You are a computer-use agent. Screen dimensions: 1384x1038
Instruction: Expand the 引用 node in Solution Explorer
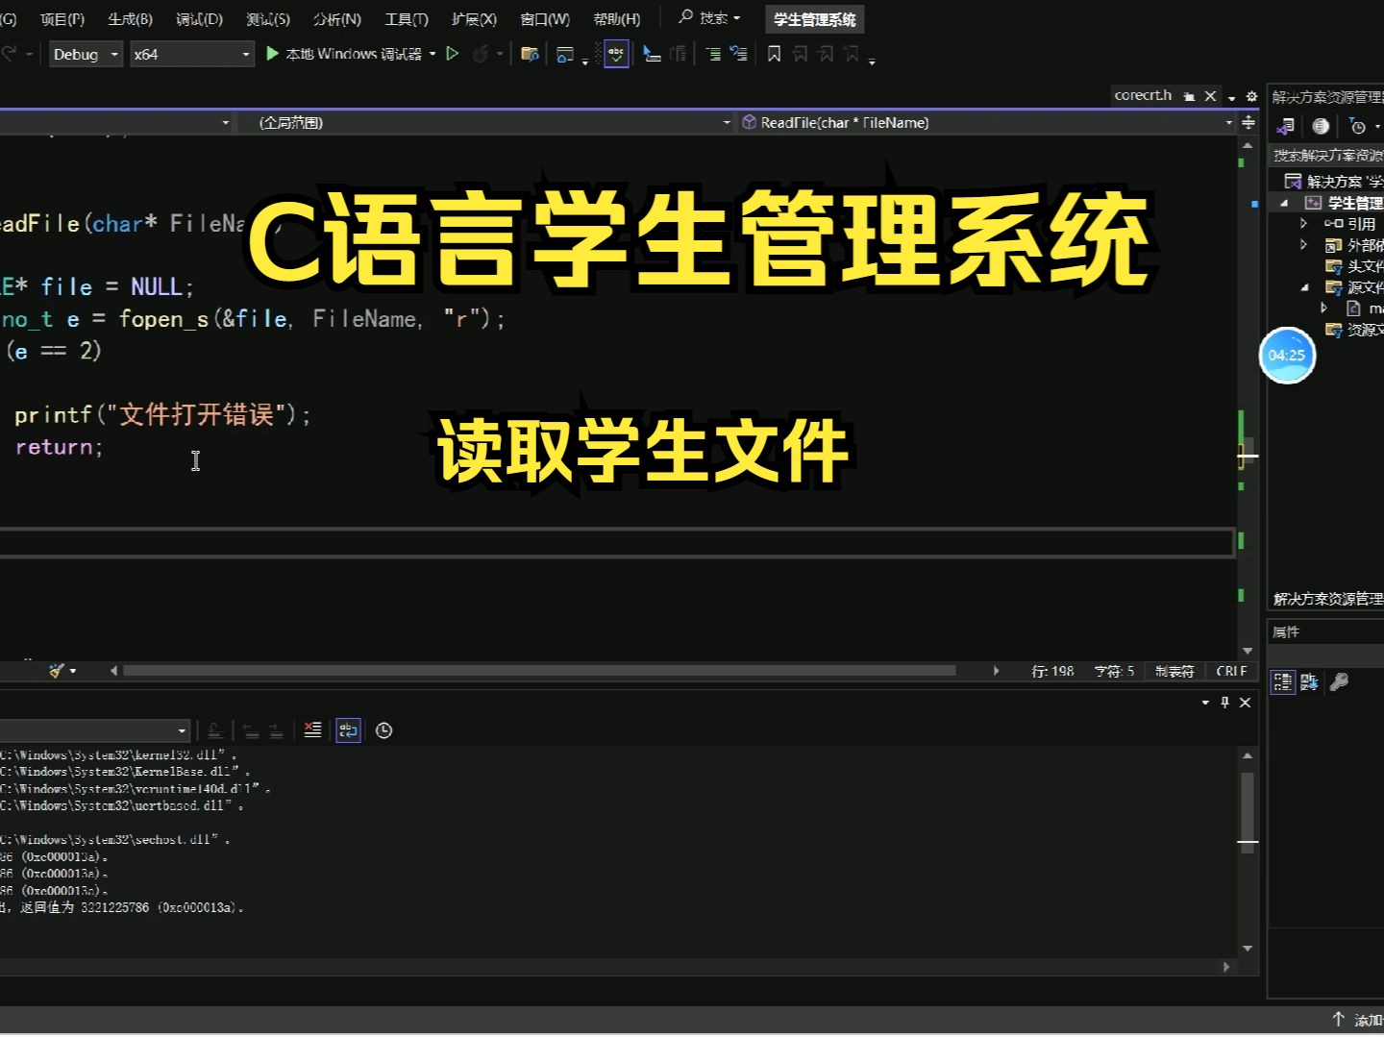1304,223
